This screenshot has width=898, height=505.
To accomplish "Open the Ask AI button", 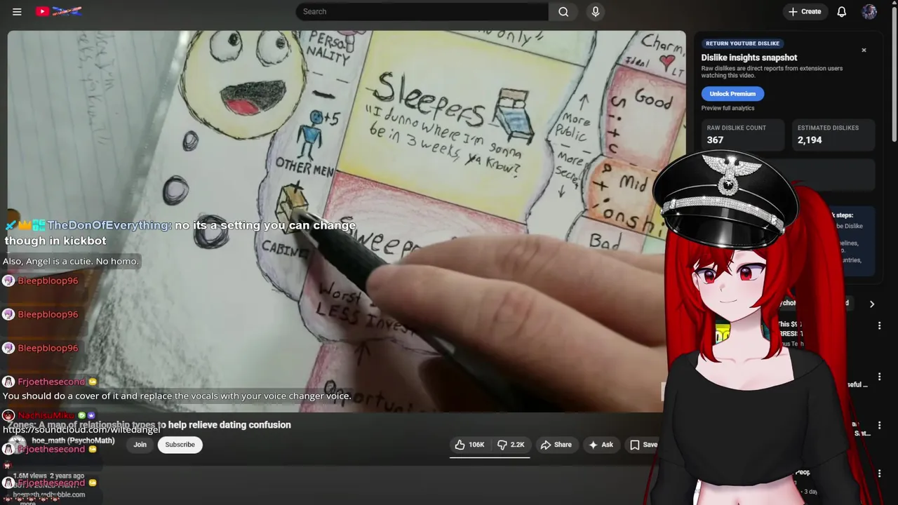I will pyautogui.click(x=601, y=445).
